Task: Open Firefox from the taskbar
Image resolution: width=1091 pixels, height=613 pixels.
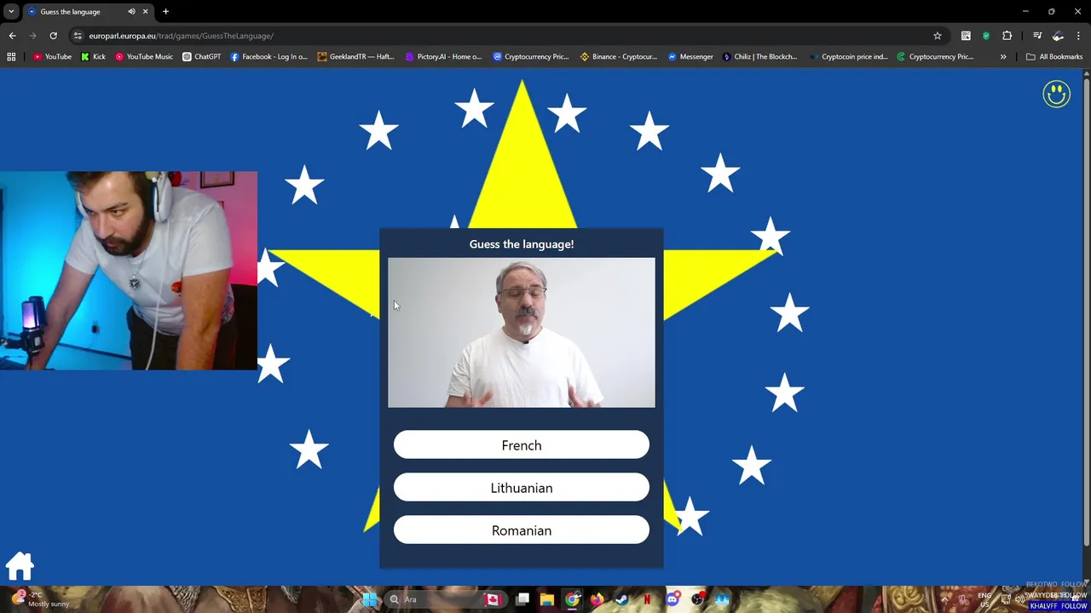Action: click(597, 599)
